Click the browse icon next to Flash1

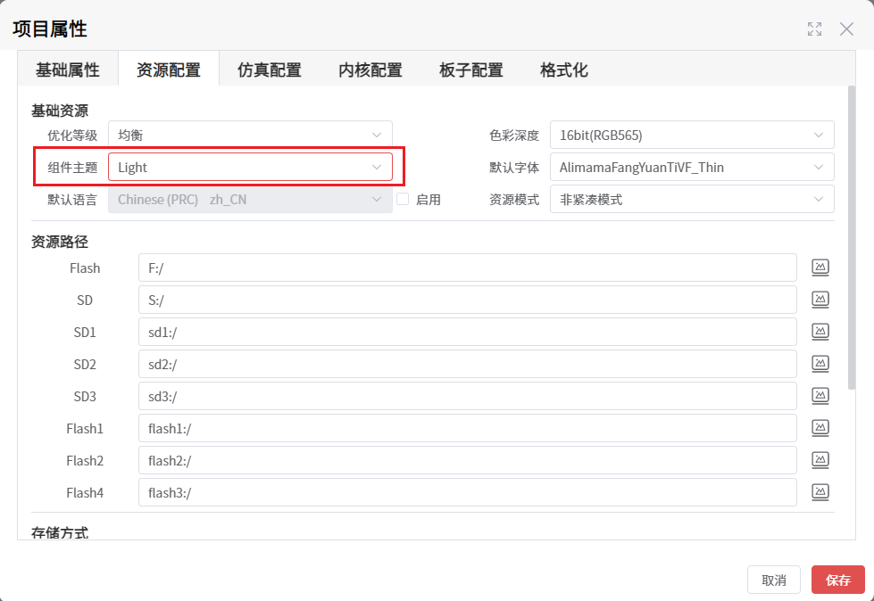(x=820, y=427)
